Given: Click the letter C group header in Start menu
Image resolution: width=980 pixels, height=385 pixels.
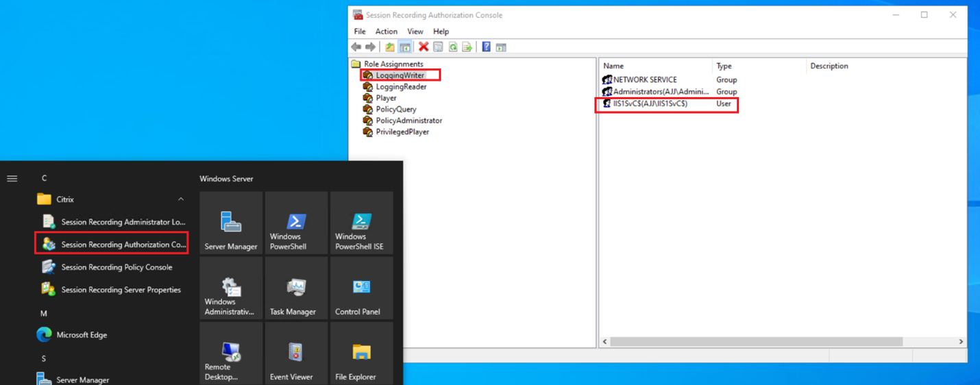Looking at the screenshot, I should [x=44, y=178].
